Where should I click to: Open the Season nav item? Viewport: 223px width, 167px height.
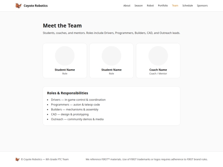138,5
